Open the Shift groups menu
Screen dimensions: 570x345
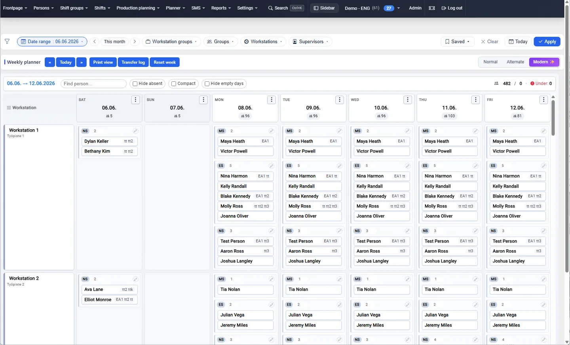click(74, 8)
